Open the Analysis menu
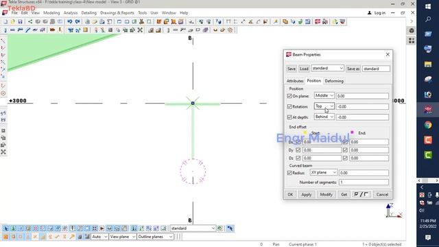The width and height of the screenshot is (439, 247). pos(70,13)
